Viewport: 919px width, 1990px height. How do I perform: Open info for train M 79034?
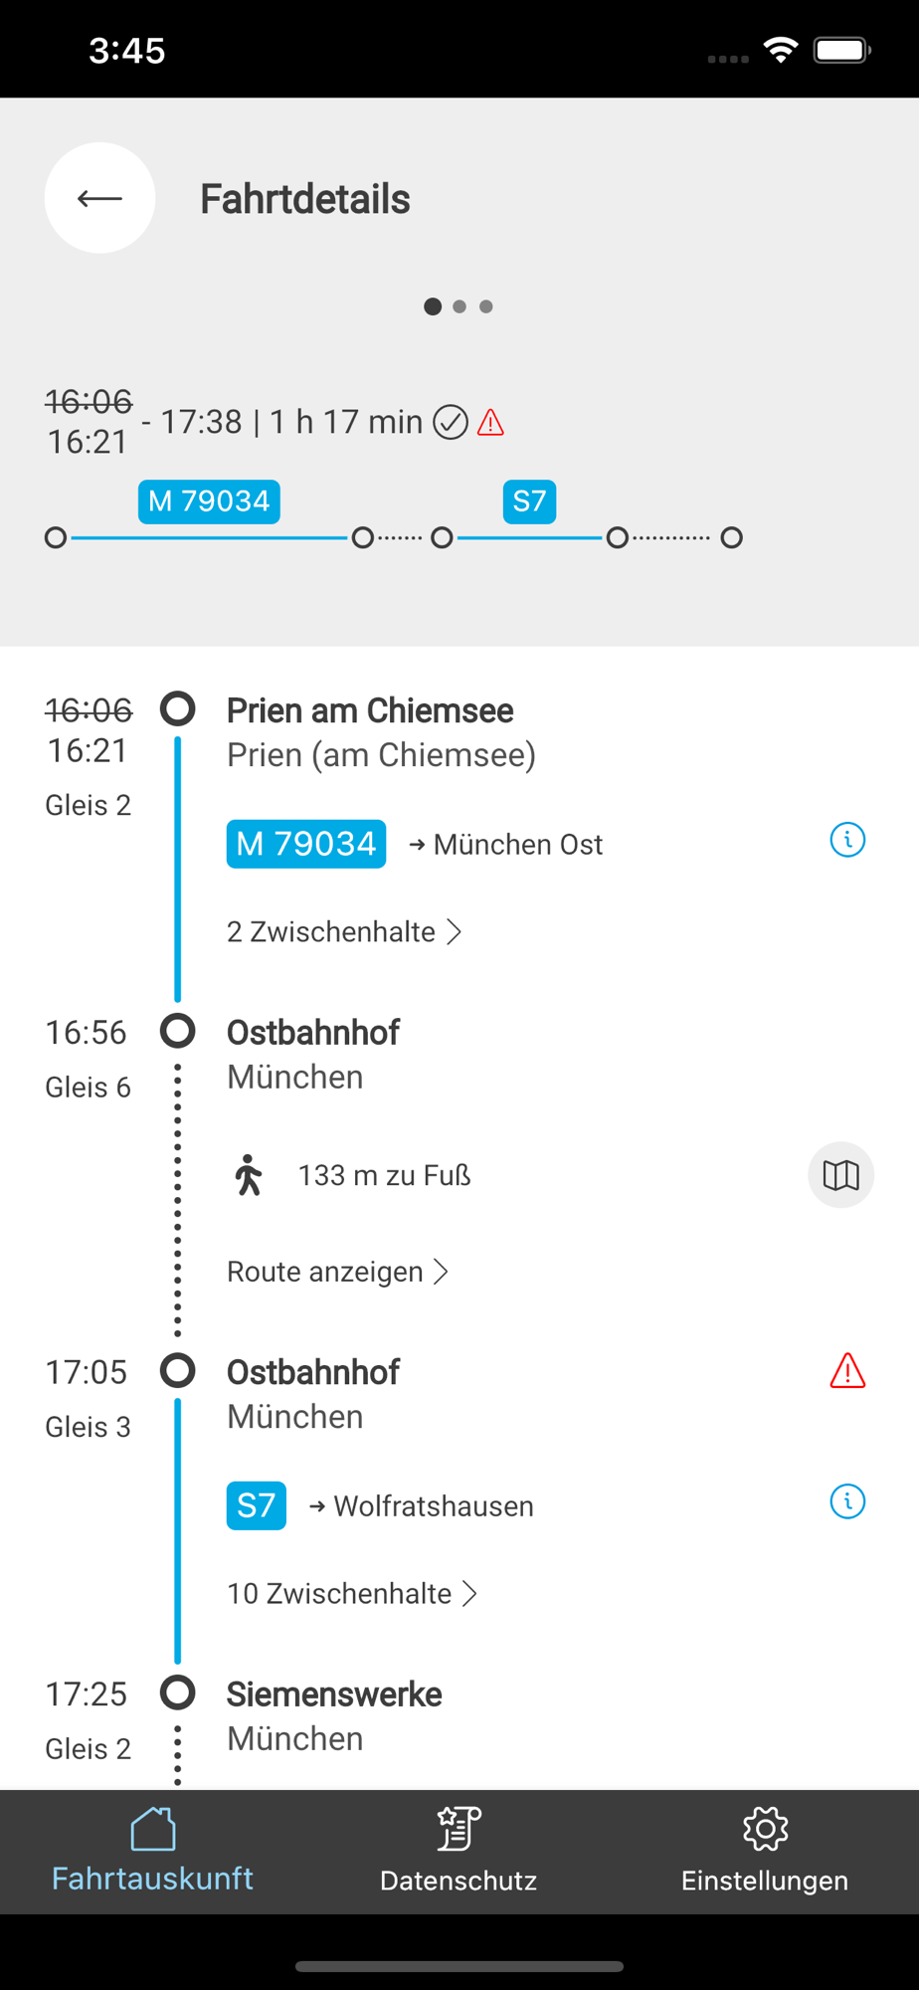tap(847, 841)
